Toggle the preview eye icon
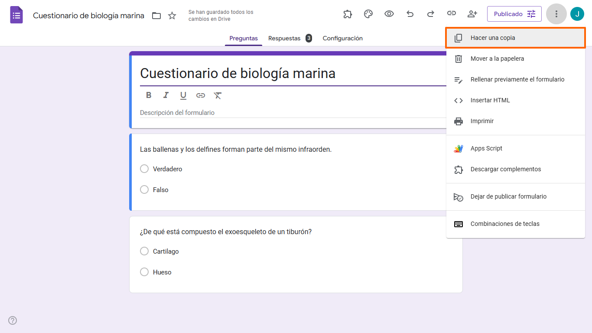The image size is (592, 333). pos(389,14)
